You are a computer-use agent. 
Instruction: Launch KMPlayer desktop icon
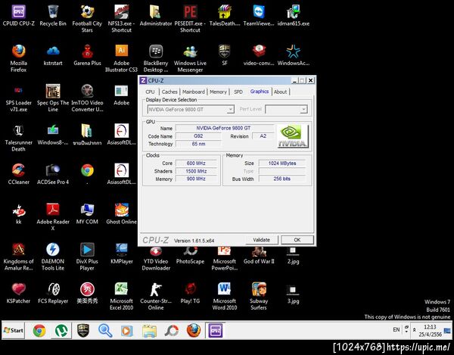point(121,254)
